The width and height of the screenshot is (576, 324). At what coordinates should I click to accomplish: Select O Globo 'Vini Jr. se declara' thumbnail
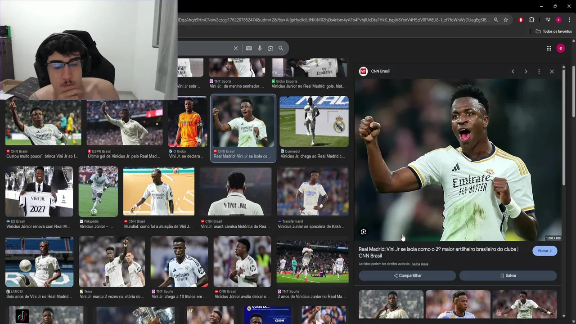[x=187, y=122]
